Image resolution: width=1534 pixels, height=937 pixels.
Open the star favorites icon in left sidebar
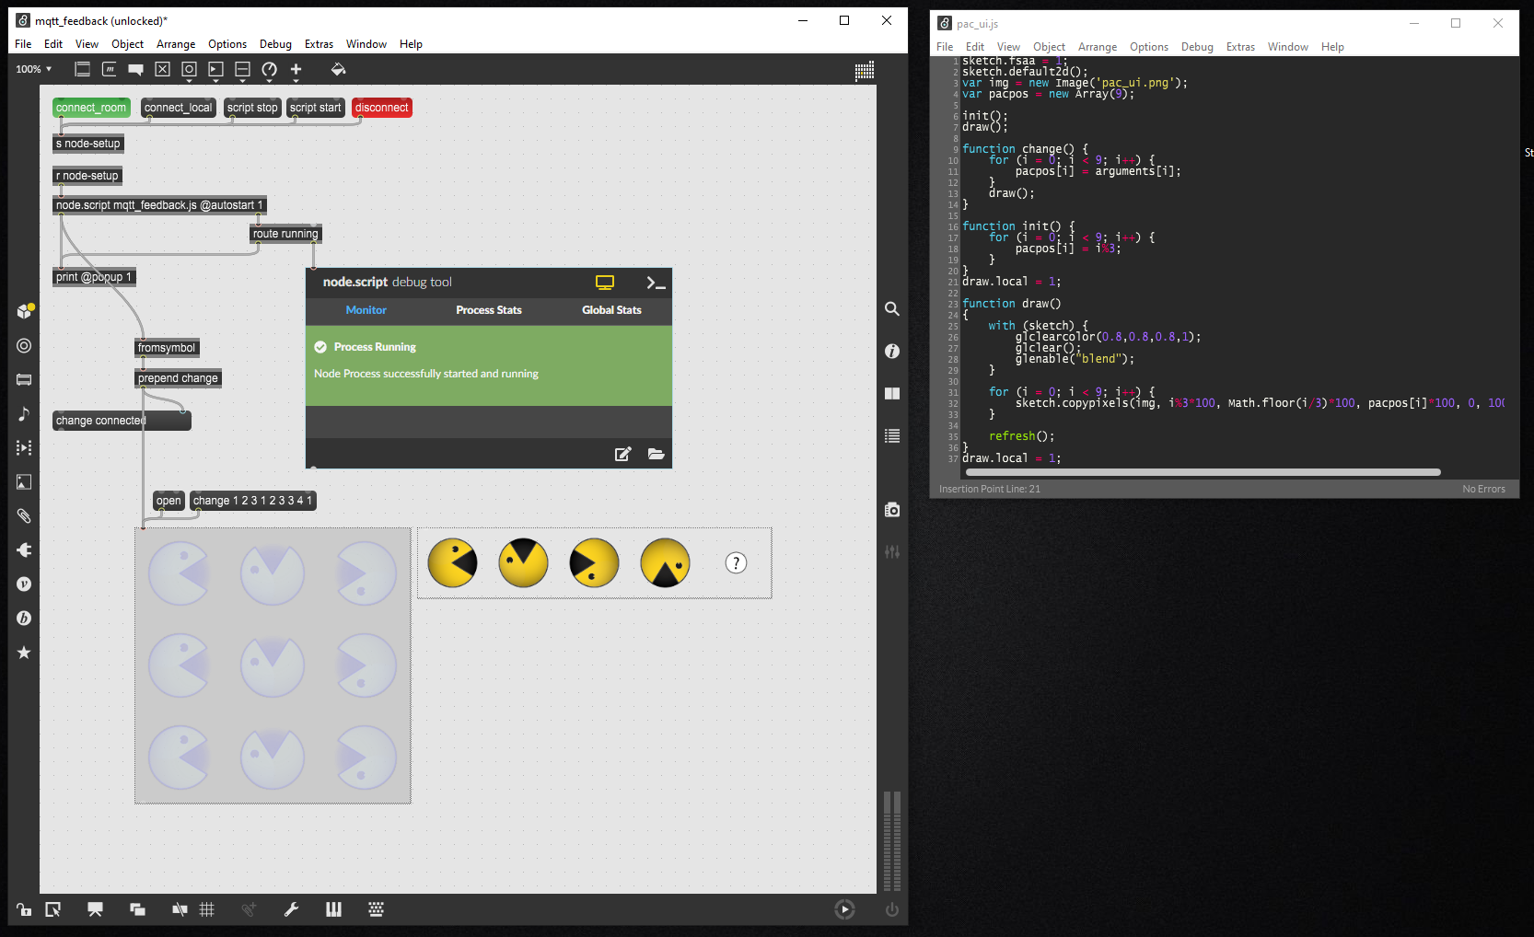(x=24, y=653)
